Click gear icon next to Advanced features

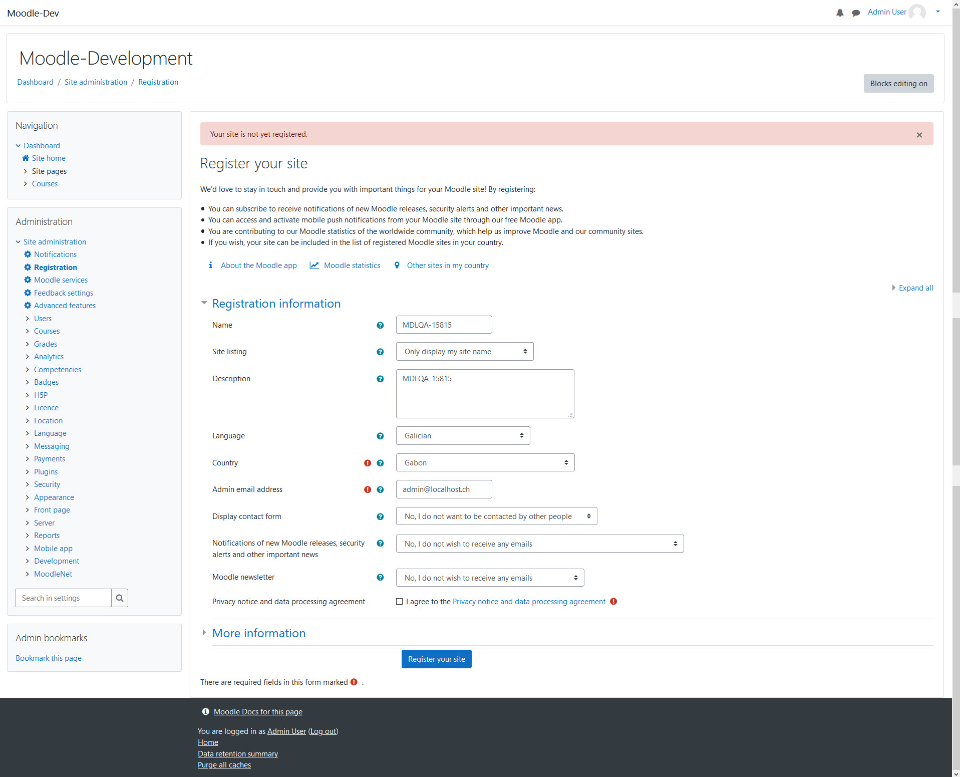click(28, 305)
